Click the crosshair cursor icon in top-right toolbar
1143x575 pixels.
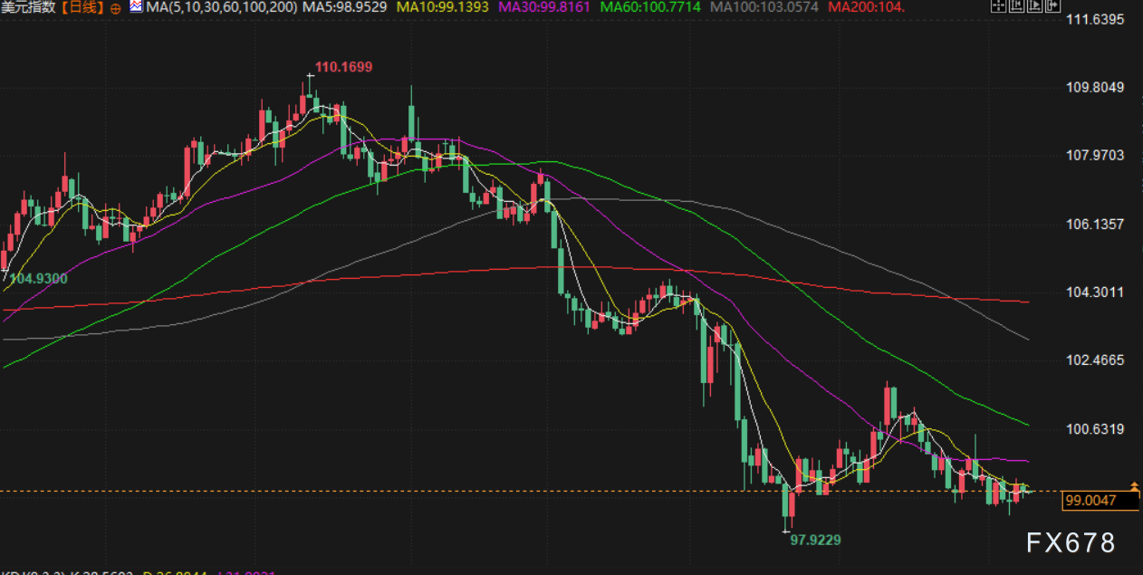point(998,7)
